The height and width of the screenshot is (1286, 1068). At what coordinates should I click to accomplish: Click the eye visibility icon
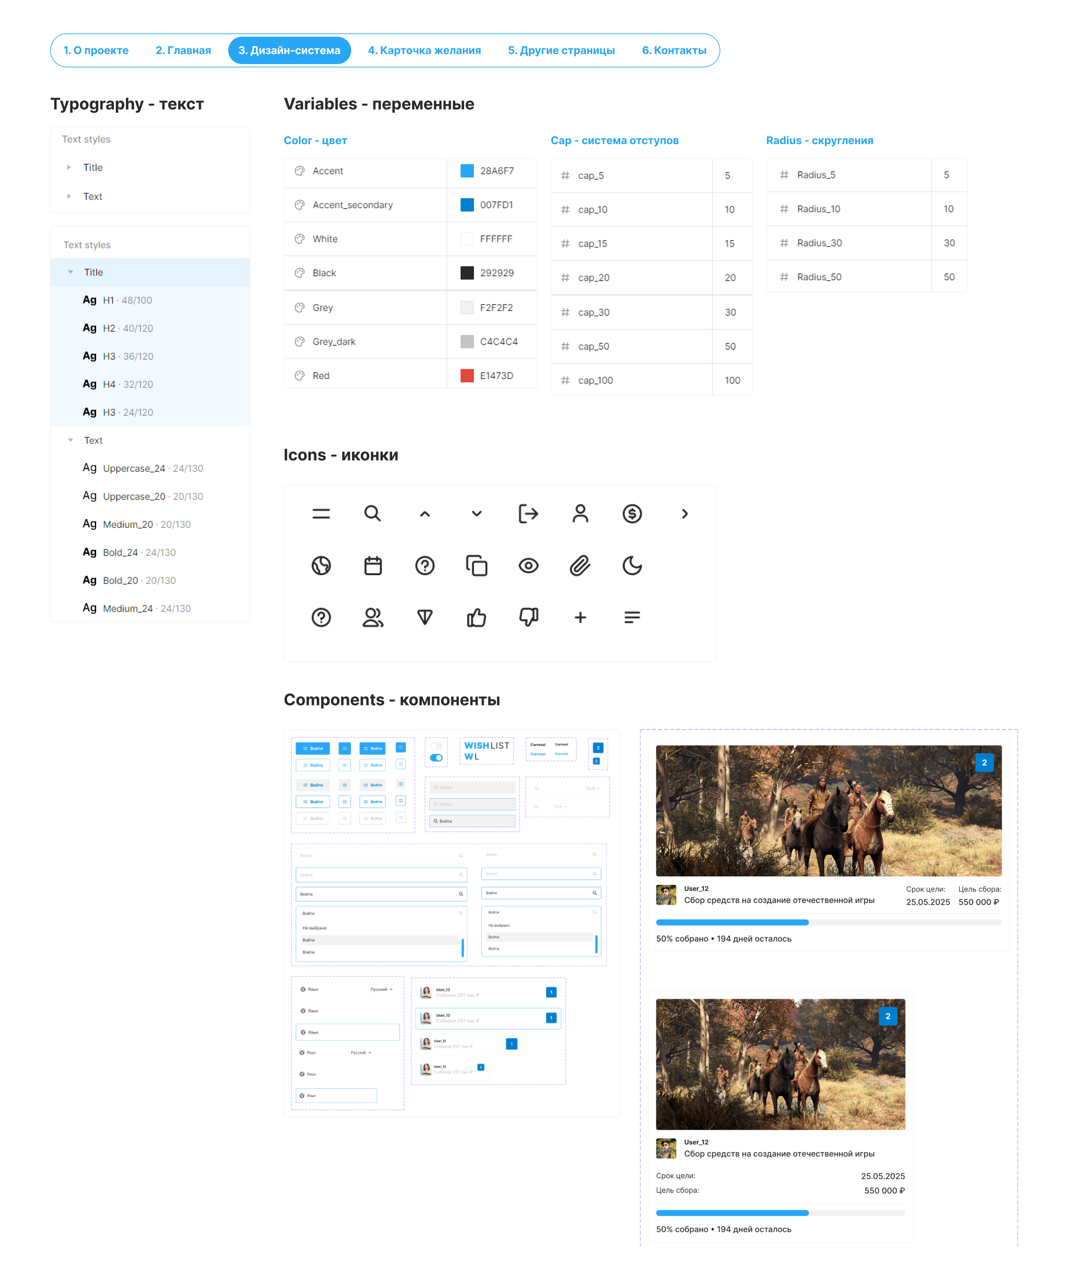pos(528,565)
